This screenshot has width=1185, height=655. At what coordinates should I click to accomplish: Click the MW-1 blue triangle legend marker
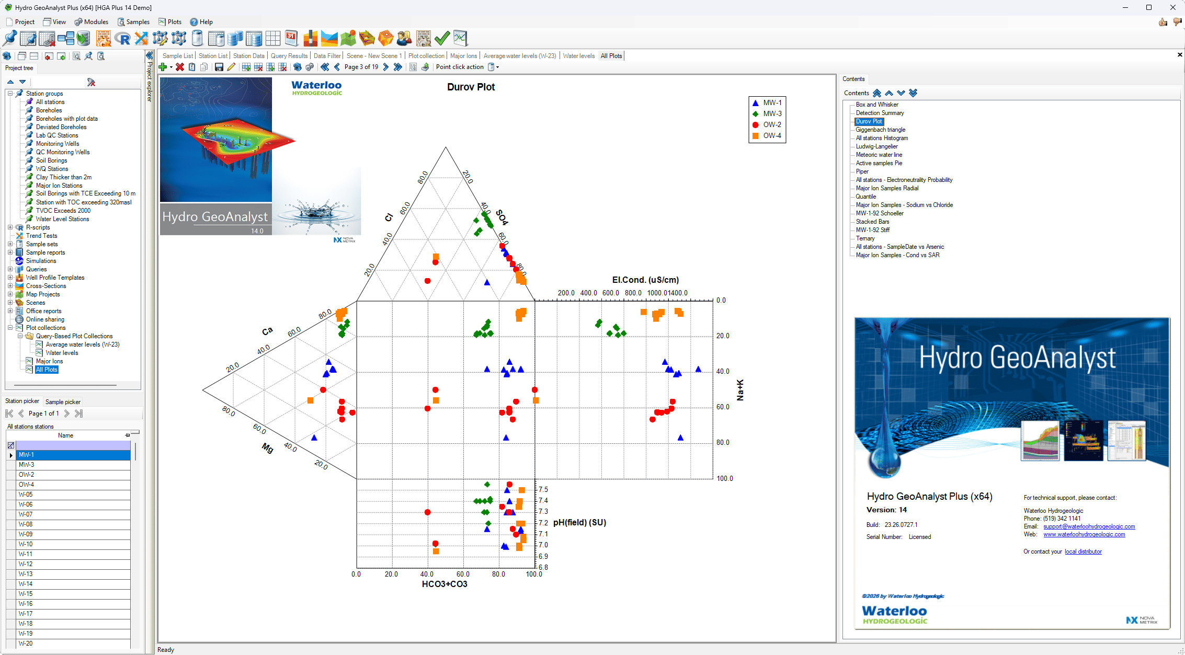click(755, 103)
